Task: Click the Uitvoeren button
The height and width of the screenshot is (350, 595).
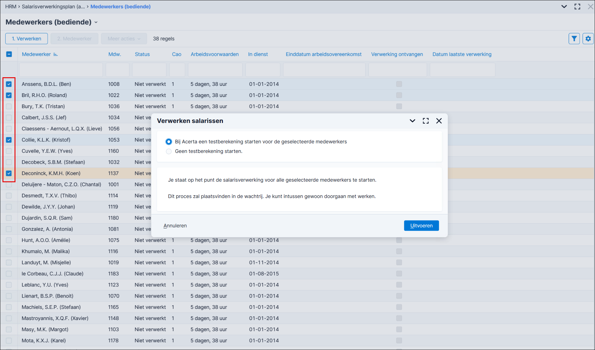Action: point(421,226)
